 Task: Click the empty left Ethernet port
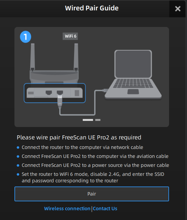(49, 92)
